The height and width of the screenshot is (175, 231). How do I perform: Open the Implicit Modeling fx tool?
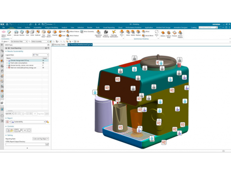pos(106,34)
